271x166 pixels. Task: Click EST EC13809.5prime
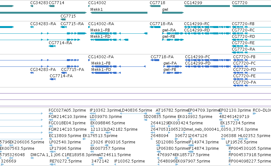[x=65, y=136]
